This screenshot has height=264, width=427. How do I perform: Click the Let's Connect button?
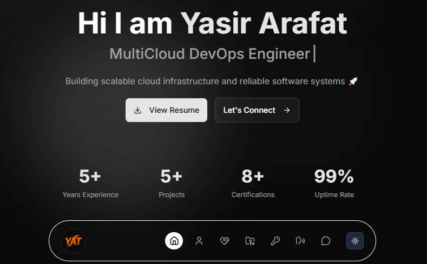pos(257,110)
